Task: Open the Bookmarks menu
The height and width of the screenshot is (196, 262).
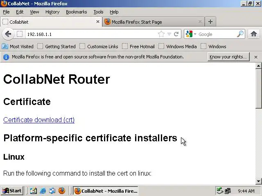Action: pos(77,12)
